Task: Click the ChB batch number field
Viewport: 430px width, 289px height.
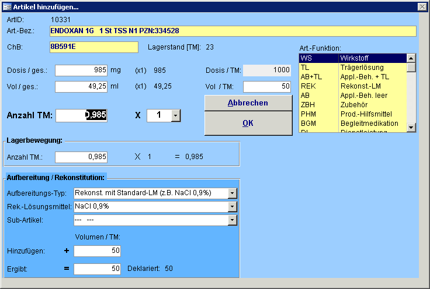Action: [x=93, y=47]
